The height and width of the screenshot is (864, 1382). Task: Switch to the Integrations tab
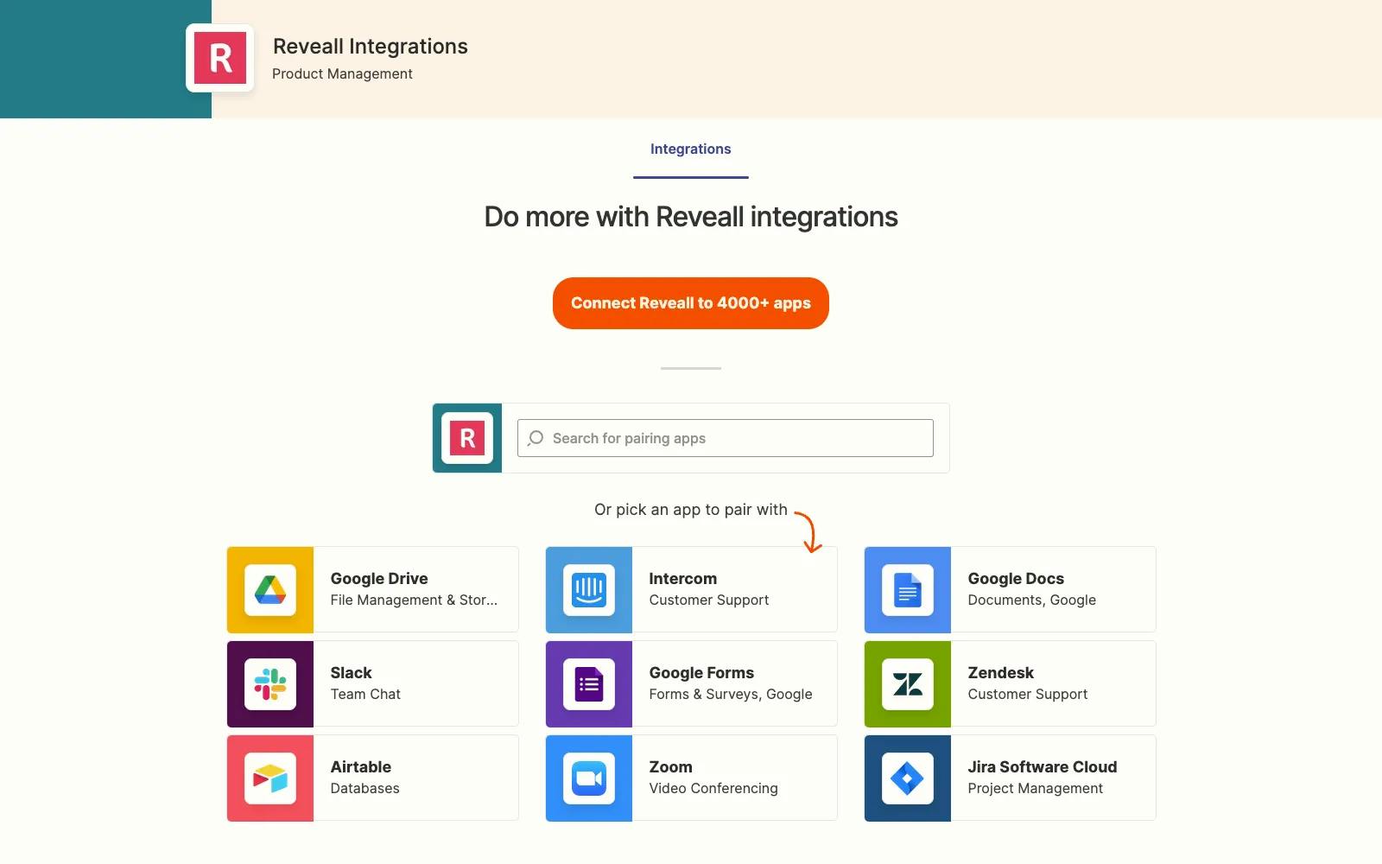691,149
